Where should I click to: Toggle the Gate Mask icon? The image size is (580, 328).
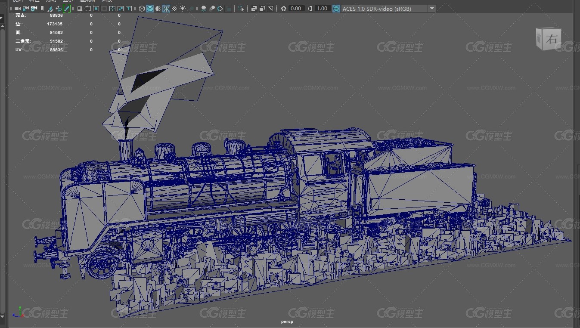click(x=104, y=9)
